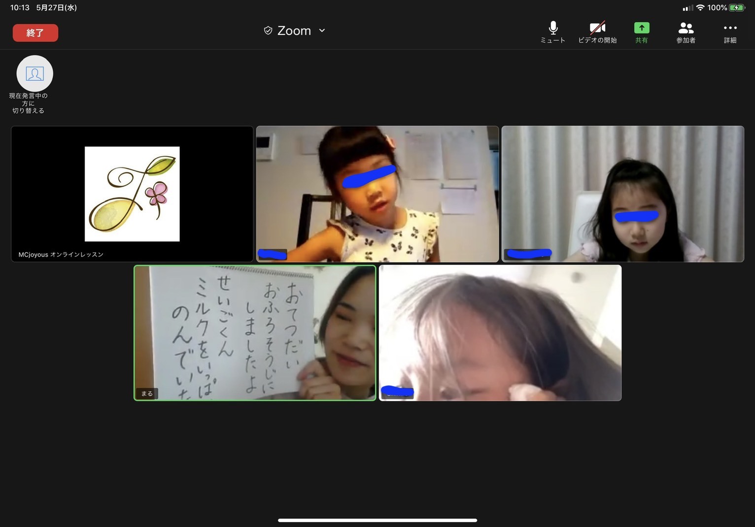Tap the まる name label

tap(147, 394)
